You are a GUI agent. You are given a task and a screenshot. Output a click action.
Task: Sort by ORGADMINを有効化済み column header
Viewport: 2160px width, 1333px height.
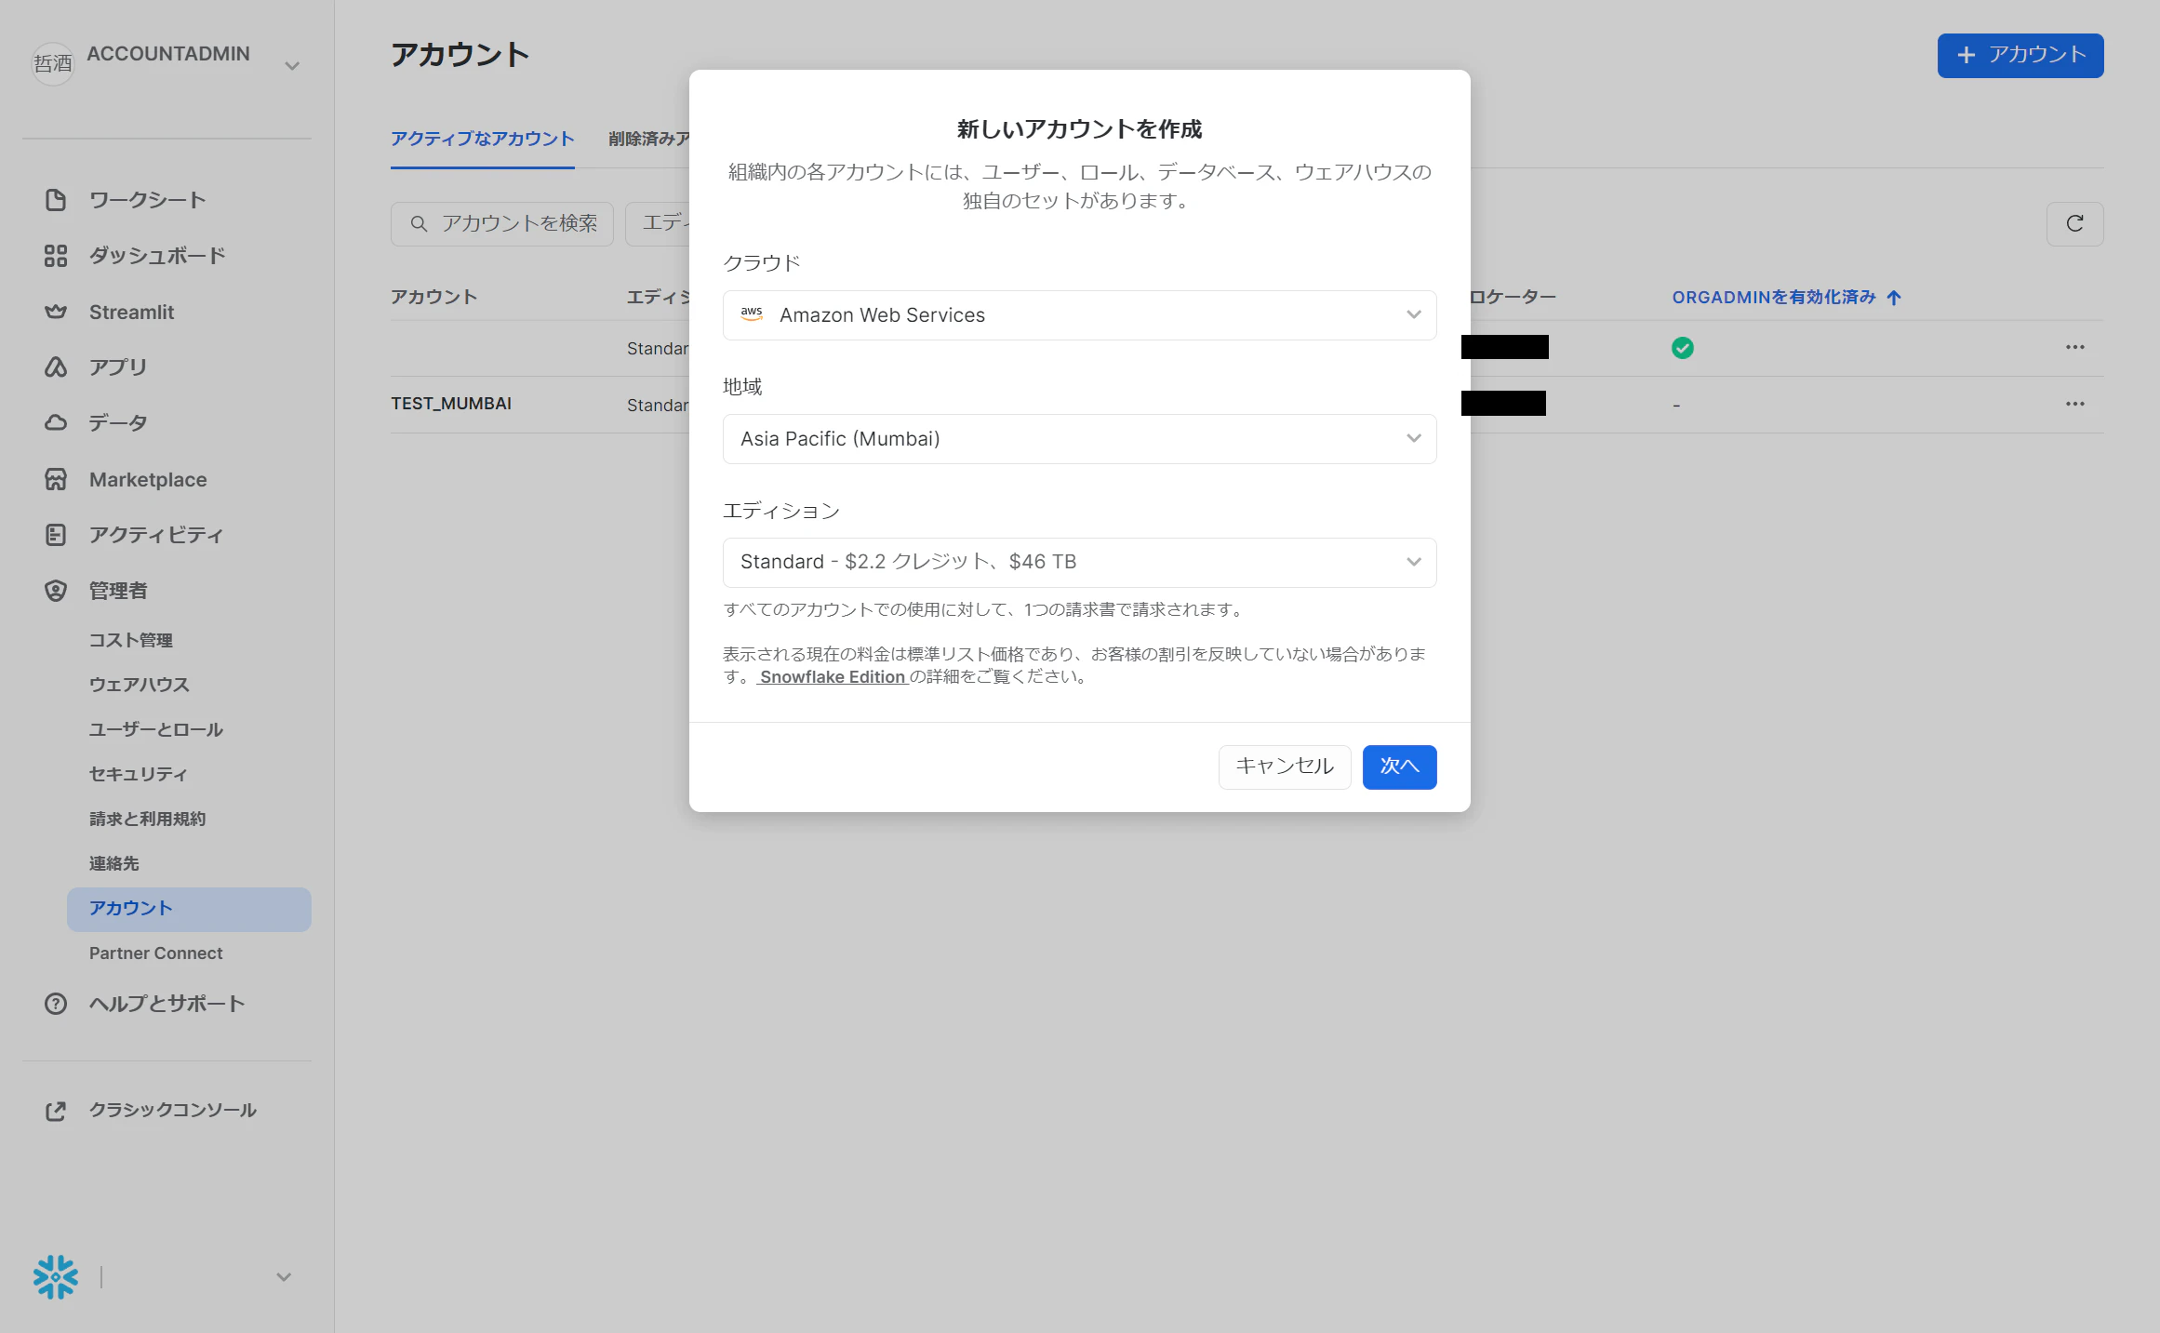[x=1786, y=298]
